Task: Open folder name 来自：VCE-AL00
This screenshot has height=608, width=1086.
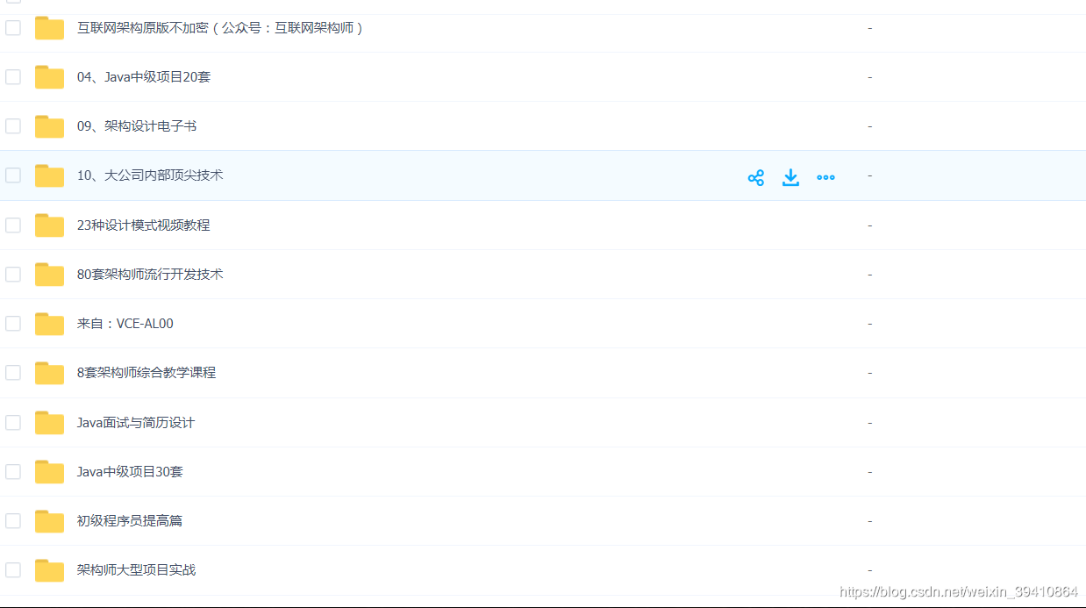Action: tap(125, 324)
